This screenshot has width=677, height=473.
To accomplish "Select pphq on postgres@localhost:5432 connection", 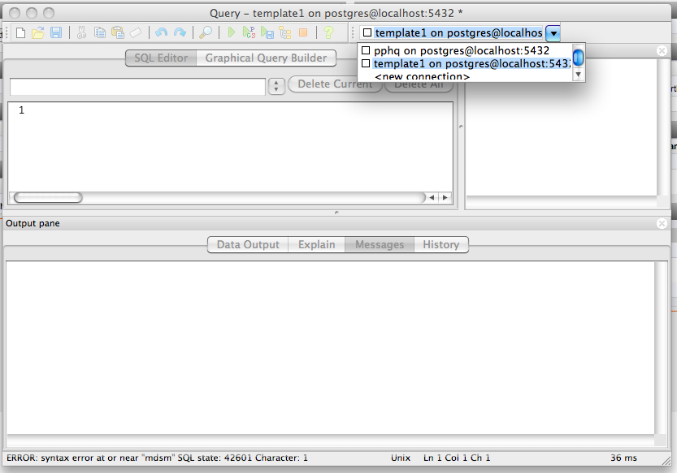I will pyautogui.click(x=461, y=50).
